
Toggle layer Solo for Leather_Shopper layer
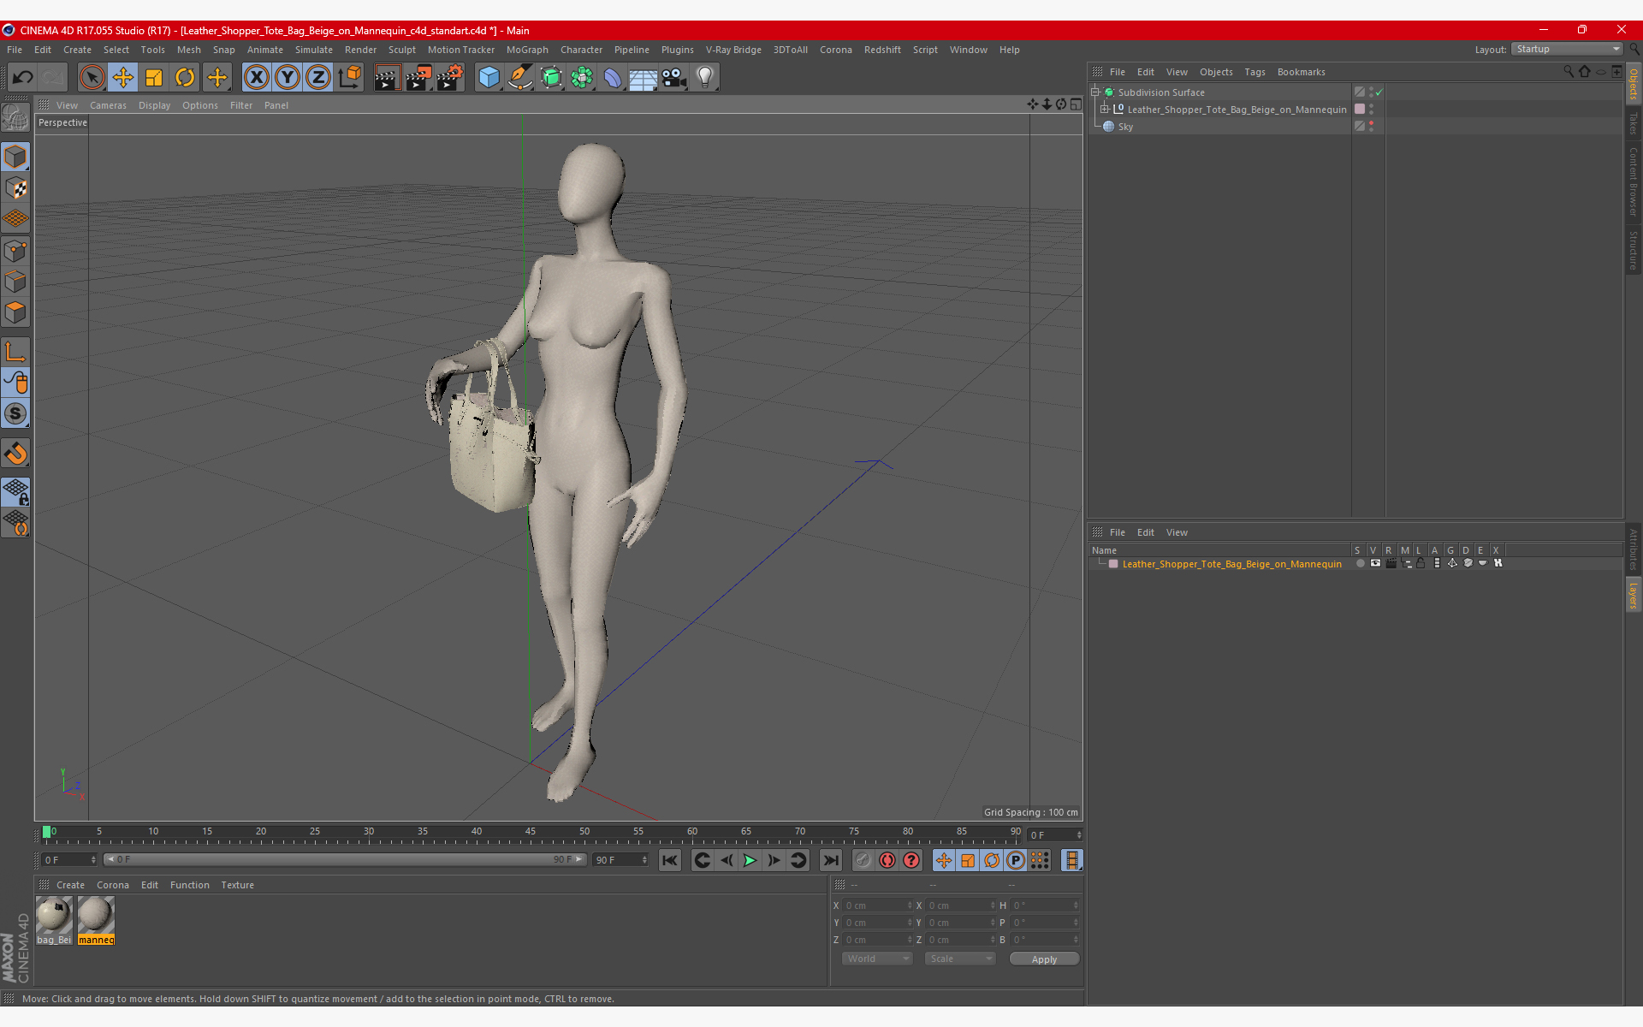click(x=1360, y=563)
